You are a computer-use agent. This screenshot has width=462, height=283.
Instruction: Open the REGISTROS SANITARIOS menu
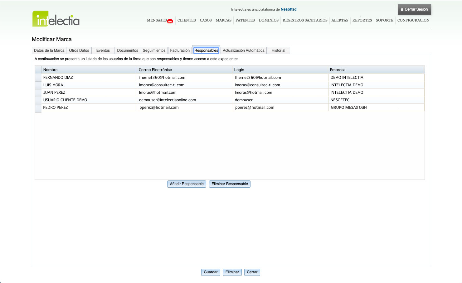coord(305,20)
